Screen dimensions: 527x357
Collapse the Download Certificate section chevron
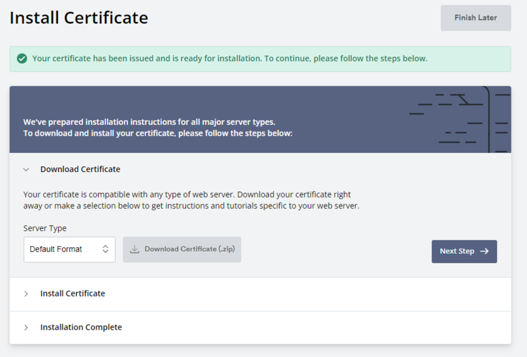[x=26, y=170]
